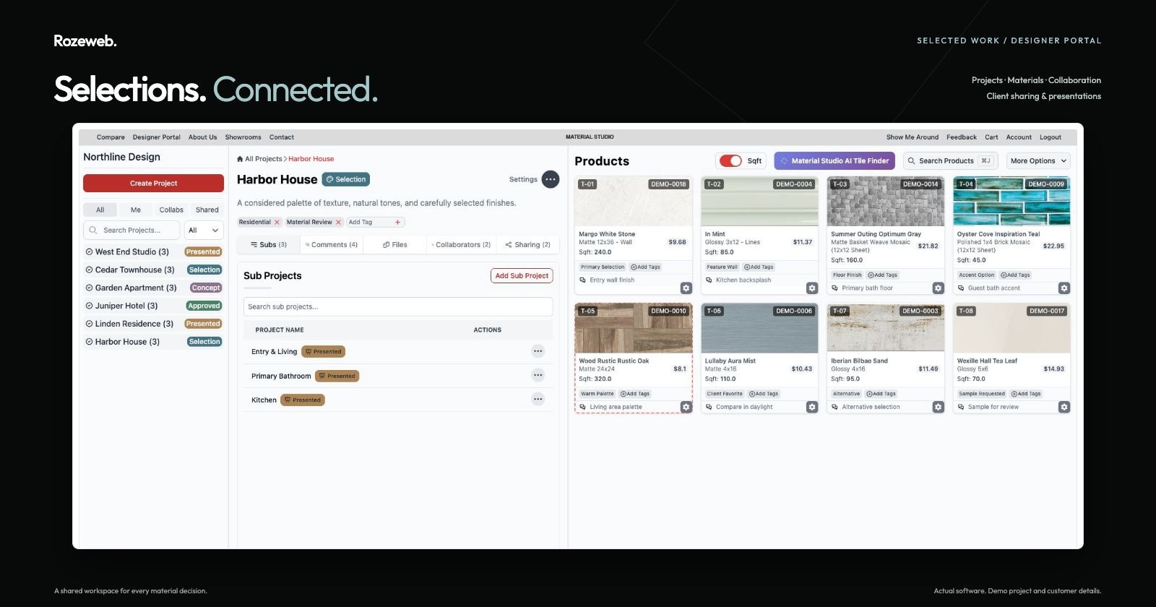Open Designer Portal in the top menu

coord(157,137)
